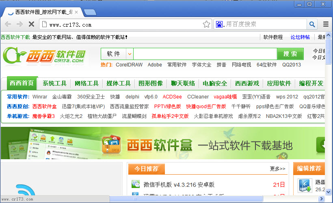The width and height of the screenshot is (333, 203).
Task: Click the 字体大全 hot keyword
Action: [x=201, y=65]
